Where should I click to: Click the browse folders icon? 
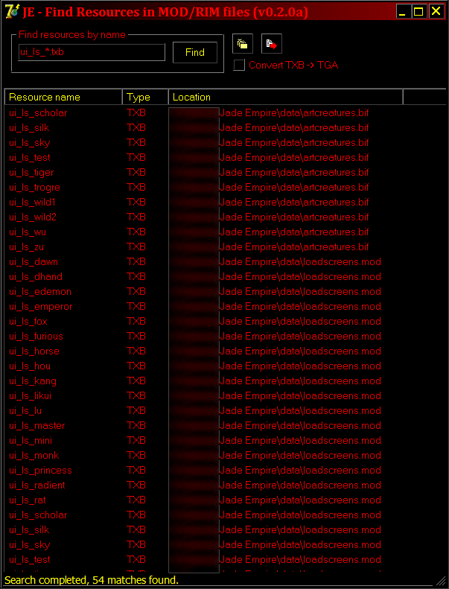242,44
